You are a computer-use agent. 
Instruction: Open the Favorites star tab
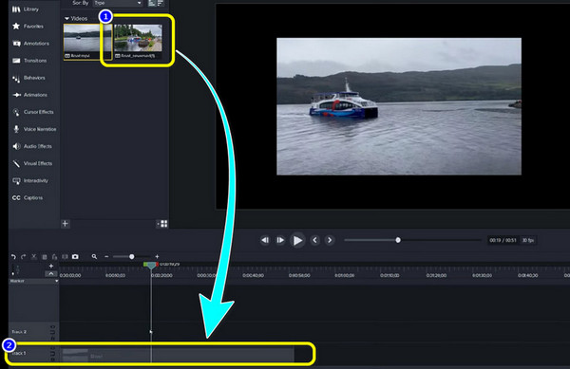pos(28,27)
